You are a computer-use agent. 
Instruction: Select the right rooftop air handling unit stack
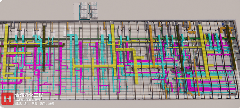[94, 10]
